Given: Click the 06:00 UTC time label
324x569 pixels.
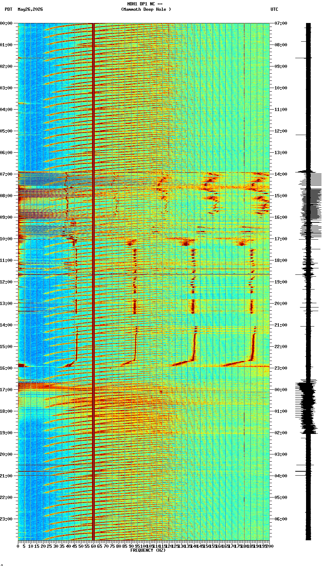Looking at the screenshot, I should click(x=281, y=519).
